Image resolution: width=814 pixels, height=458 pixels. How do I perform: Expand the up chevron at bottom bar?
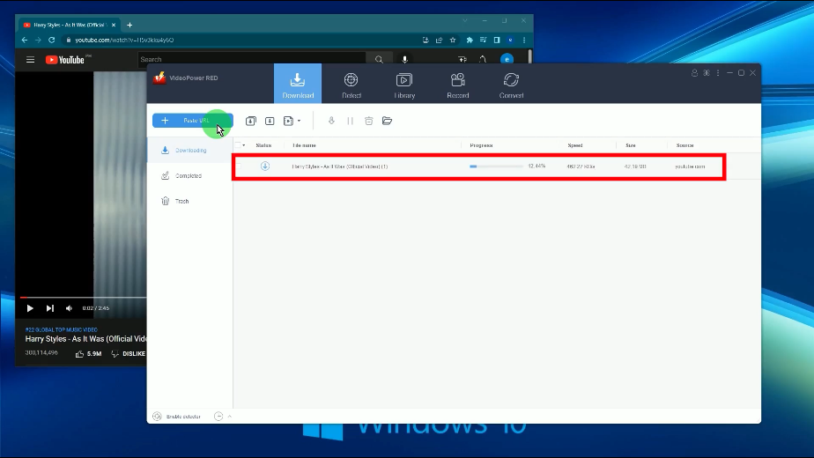coord(229,417)
